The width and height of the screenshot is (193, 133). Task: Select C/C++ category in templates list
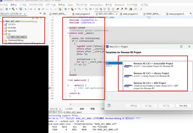click(x=109, y=66)
